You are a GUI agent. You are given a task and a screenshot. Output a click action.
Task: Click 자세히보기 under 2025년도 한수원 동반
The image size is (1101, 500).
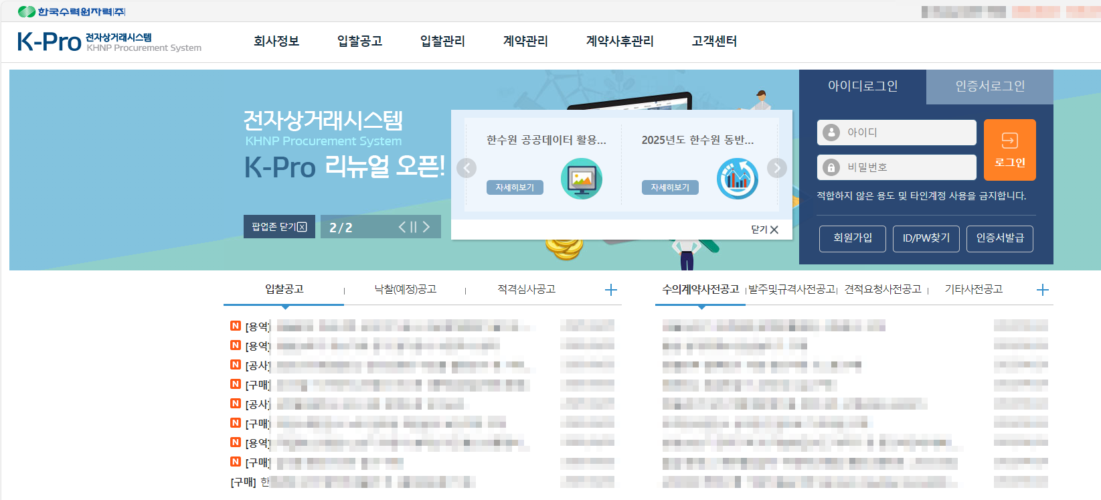tap(670, 187)
